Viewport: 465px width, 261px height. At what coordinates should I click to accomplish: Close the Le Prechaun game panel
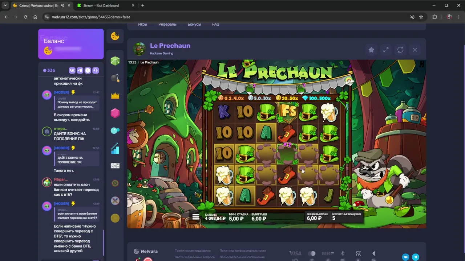(x=415, y=50)
